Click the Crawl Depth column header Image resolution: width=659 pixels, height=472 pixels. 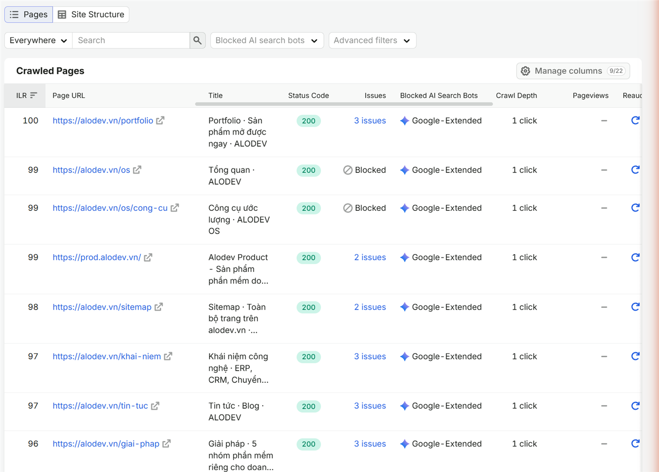point(516,96)
